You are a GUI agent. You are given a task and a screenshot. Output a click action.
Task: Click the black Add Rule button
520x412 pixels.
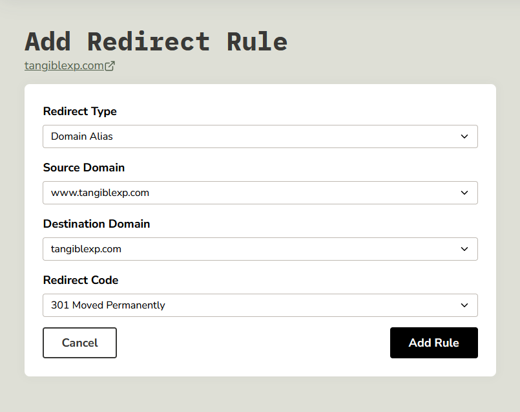click(433, 343)
